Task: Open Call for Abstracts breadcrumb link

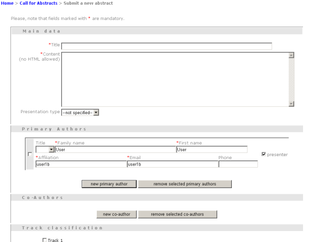Action: [x=38, y=3]
